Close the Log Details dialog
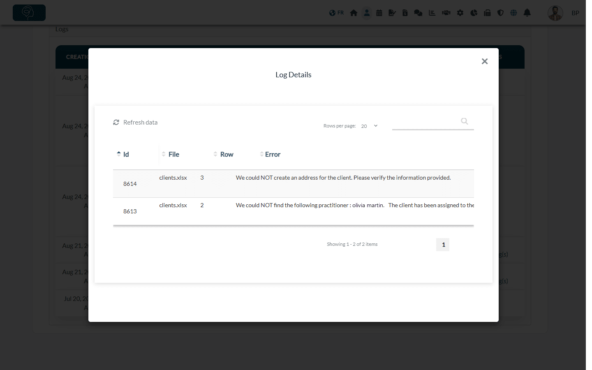Image resolution: width=592 pixels, height=370 pixels. 485,61
